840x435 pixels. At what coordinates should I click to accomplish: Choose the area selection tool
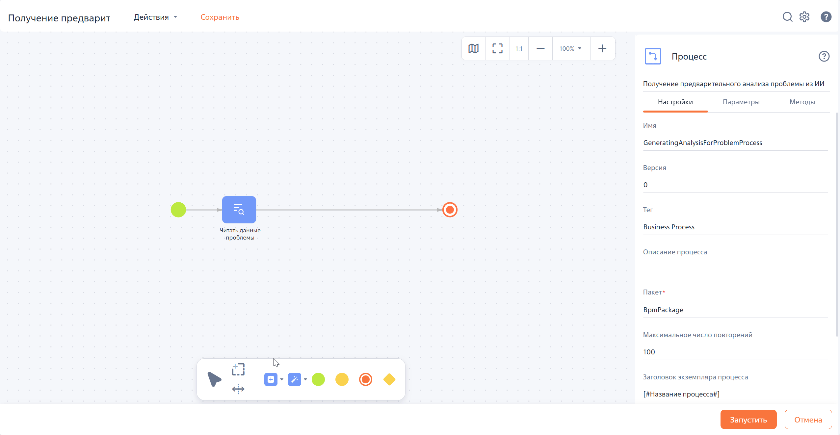tap(238, 369)
